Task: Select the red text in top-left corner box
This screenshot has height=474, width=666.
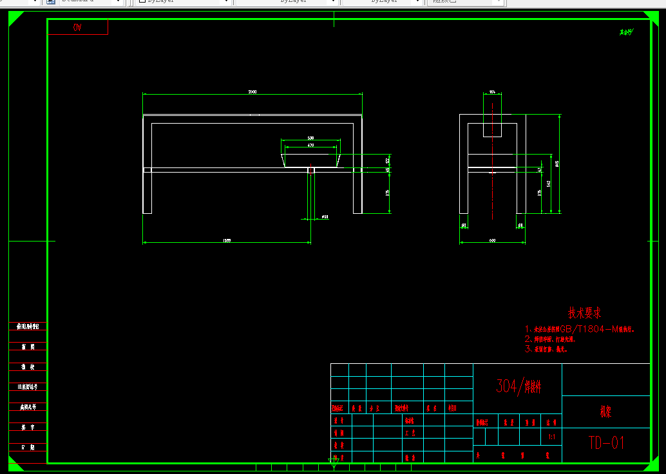Action: coord(77,28)
